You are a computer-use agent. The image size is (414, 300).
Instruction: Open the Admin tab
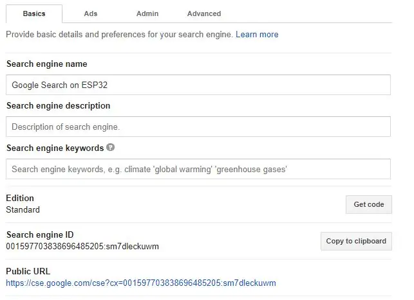pyautogui.click(x=147, y=13)
